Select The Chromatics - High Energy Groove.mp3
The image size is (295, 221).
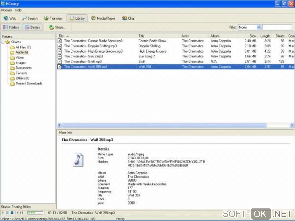point(93,51)
